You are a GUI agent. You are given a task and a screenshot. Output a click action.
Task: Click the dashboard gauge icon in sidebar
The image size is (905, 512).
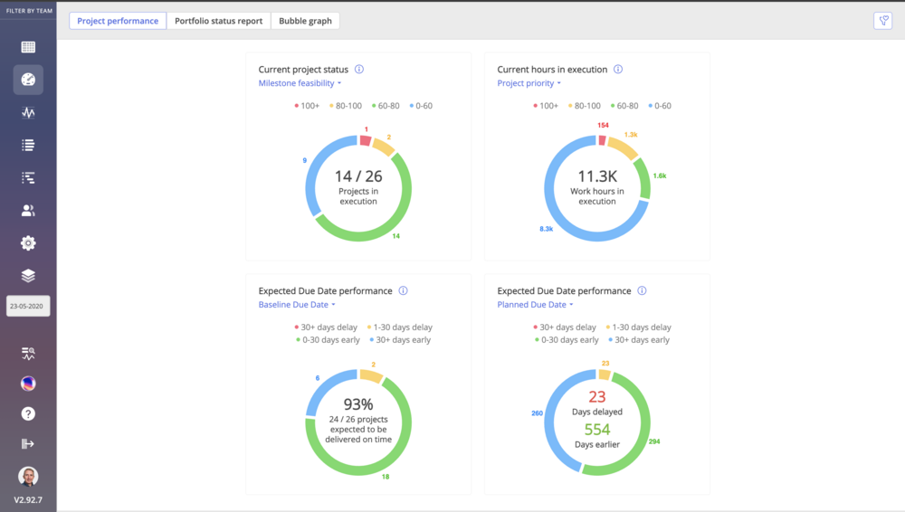[28, 80]
